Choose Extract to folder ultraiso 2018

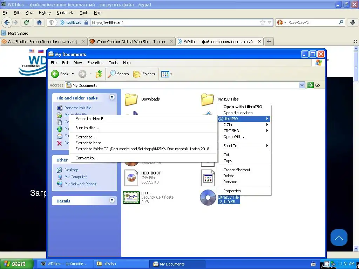(x=143, y=149)
